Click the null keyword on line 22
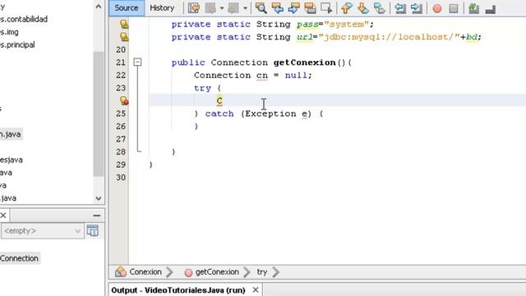The image size is (526, 296). click(296, 75)
